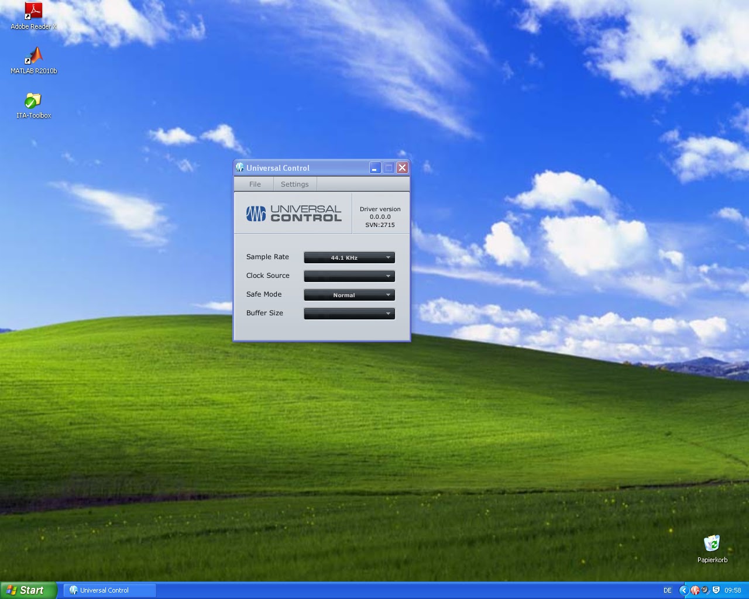
Task: Click the Universal Control taskbar button
Action: pyautogui.click(x=110, y=590)
